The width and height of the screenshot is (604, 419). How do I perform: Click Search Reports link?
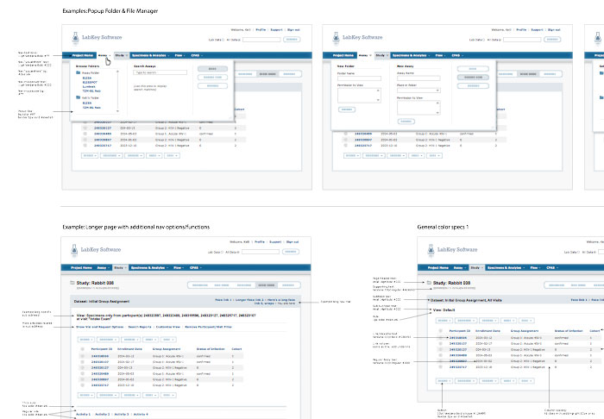pos(140,327)
